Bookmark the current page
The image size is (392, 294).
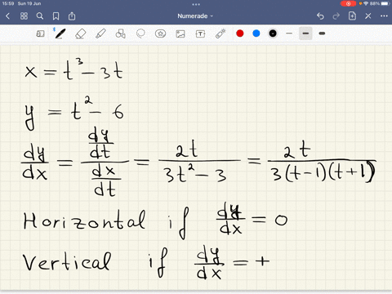56,16
